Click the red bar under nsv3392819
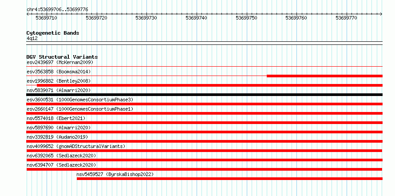This screenshot has width=395, height=196. 204,141
